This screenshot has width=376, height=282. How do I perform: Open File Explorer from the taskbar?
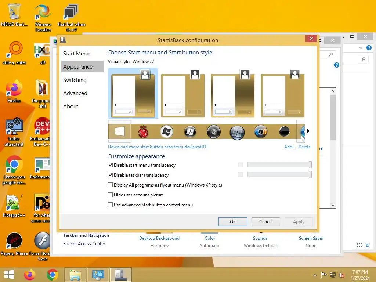75,275
